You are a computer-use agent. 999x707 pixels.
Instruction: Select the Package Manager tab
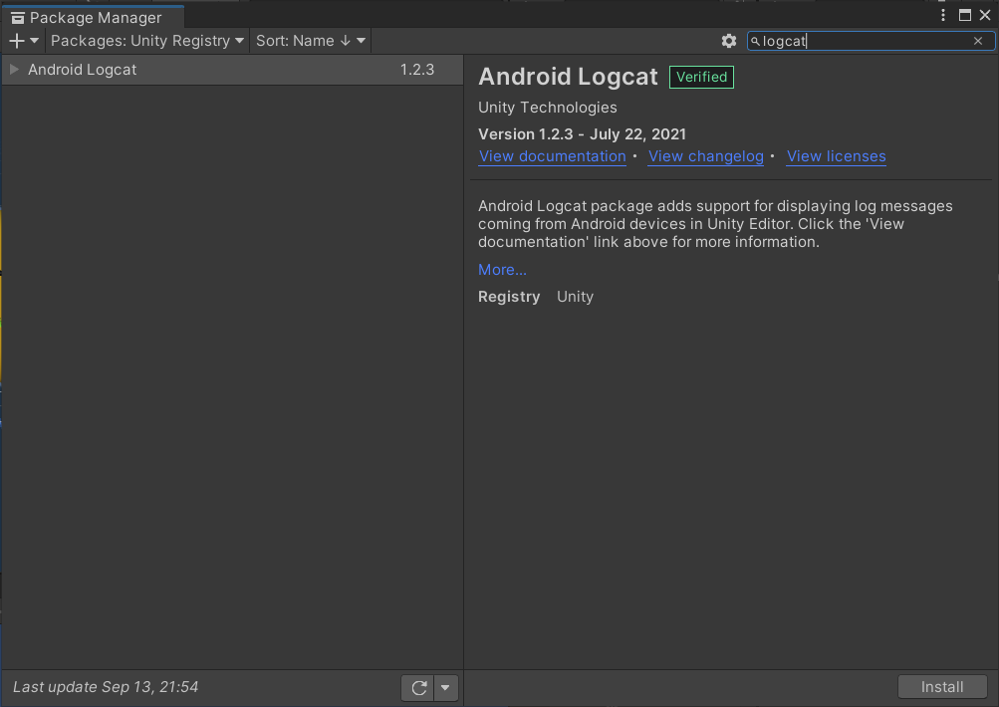click(x=93, y=17)
